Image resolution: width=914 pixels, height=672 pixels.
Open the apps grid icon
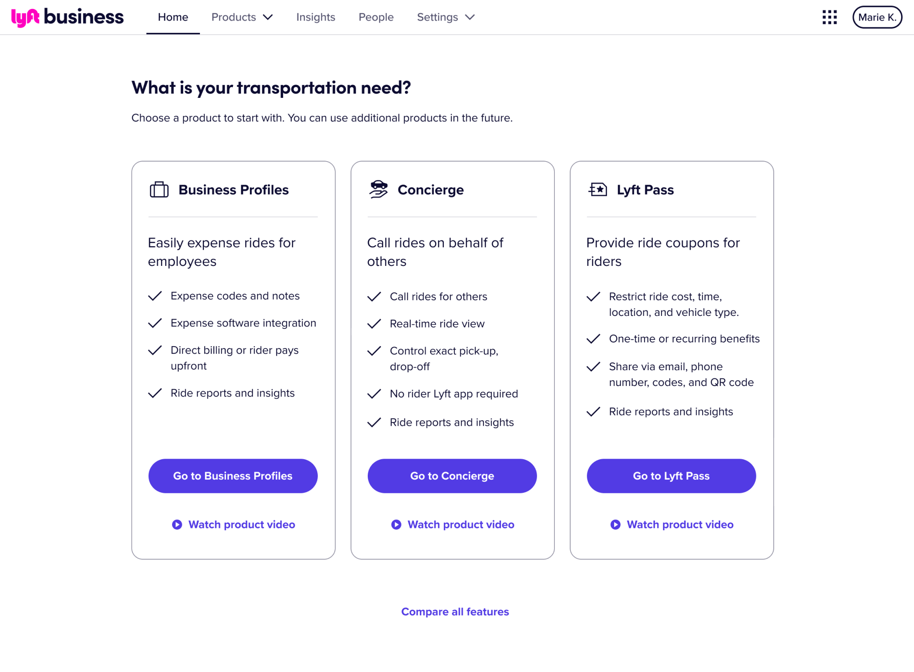tap(829, 17)
